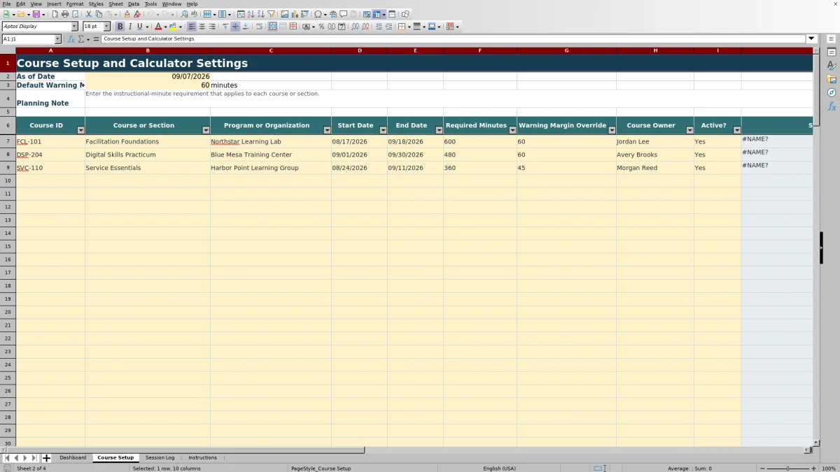Open the Warning Margin Override filter dropdown
The height and width of the screenshot is (472, 840).
[x=612, y=130]
